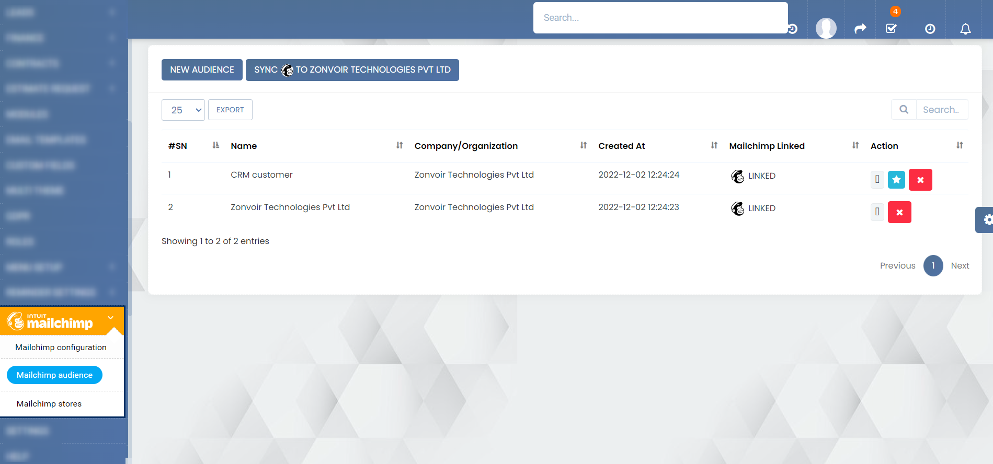
Task: Click grey action button for Zonvoir Technologies row
Action: click(877, 212)
